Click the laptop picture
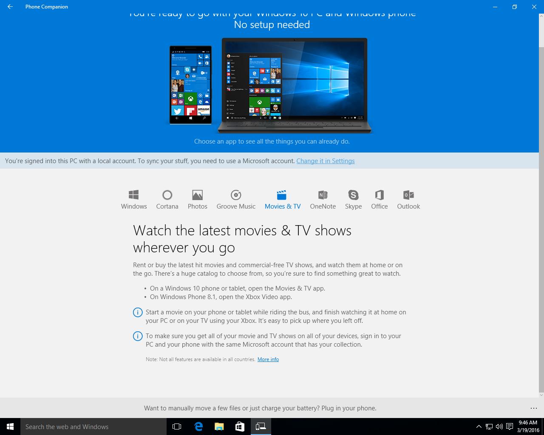The width and height of the screenshot is (544, 435). tap(294, 86)
